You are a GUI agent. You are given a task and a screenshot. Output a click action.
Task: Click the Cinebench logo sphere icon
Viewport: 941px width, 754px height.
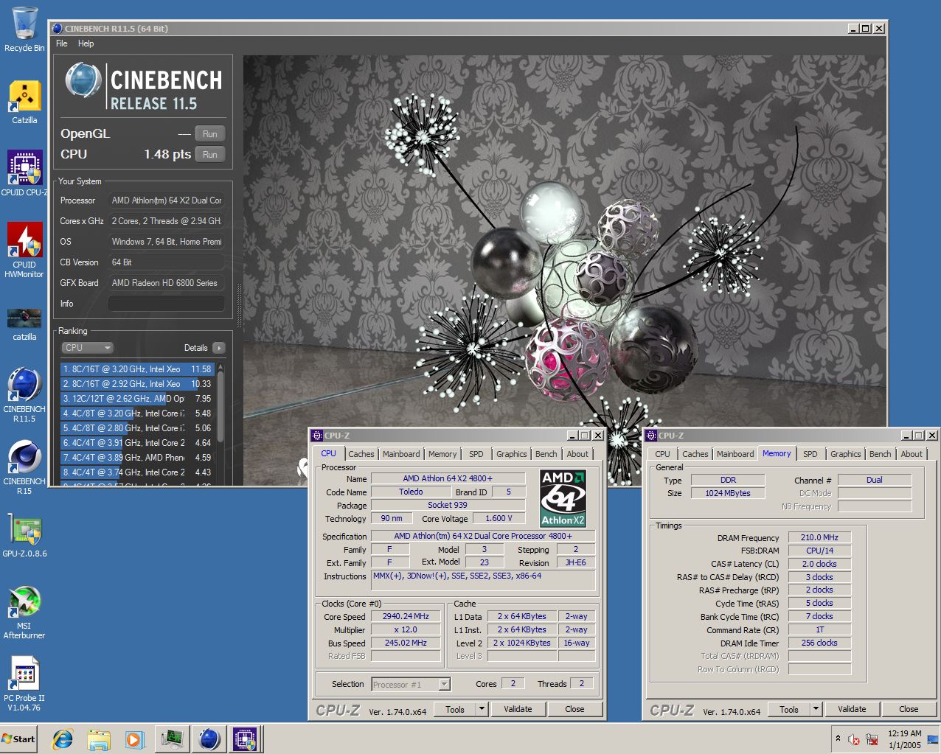(83, 80)
